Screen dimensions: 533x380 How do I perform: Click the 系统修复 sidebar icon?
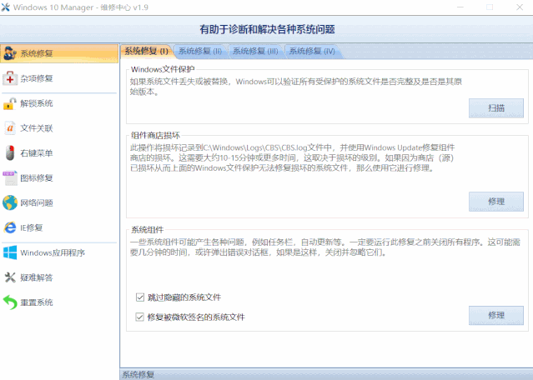click(x=10, y=53)
